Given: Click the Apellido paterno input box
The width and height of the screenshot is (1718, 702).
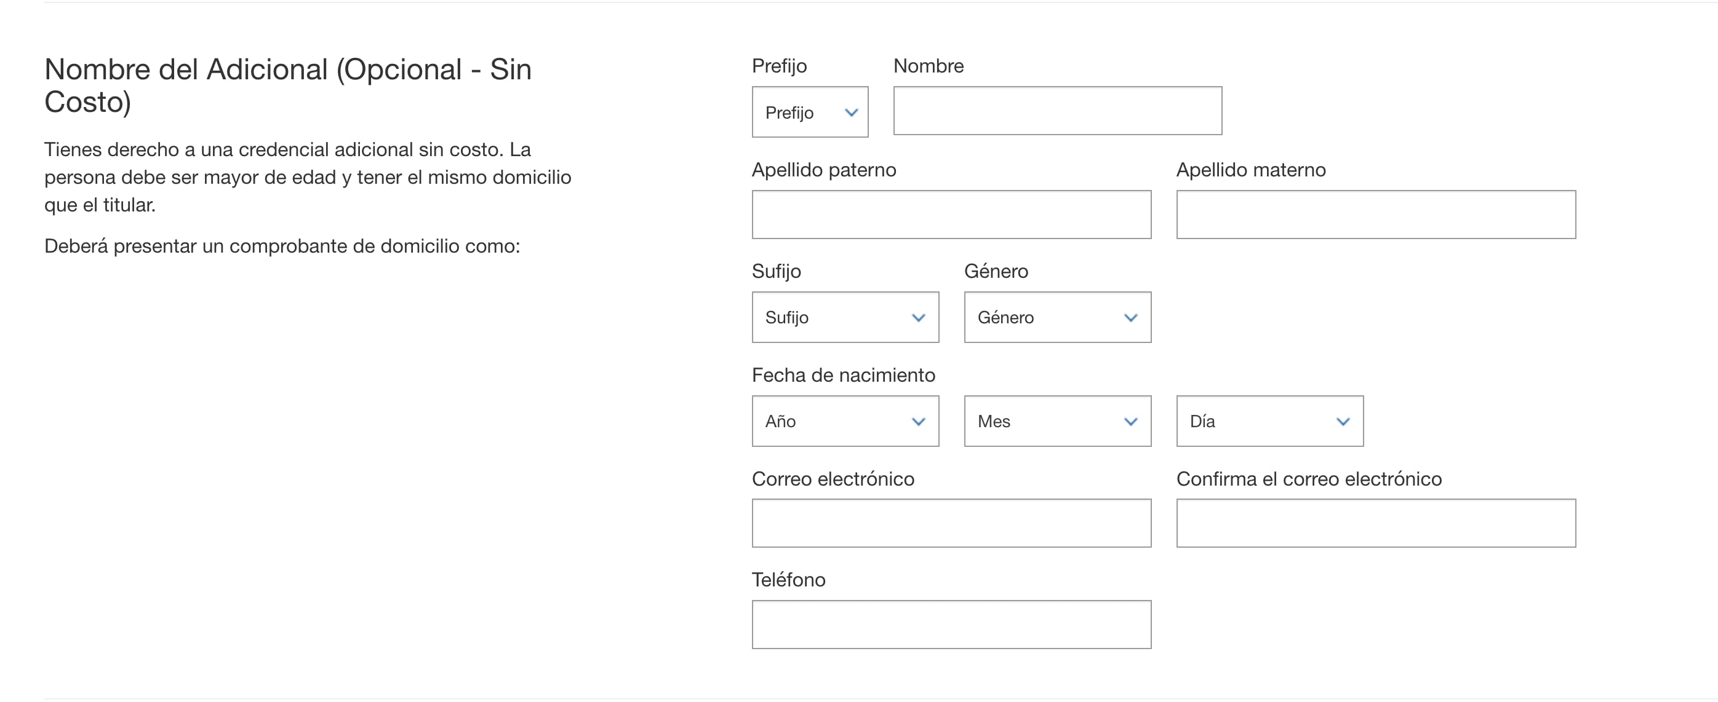Looking at the screenshot, I should 952,215.
